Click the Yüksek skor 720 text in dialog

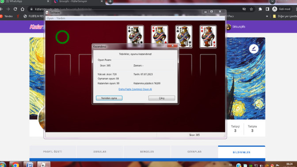(x=107, y=74)
